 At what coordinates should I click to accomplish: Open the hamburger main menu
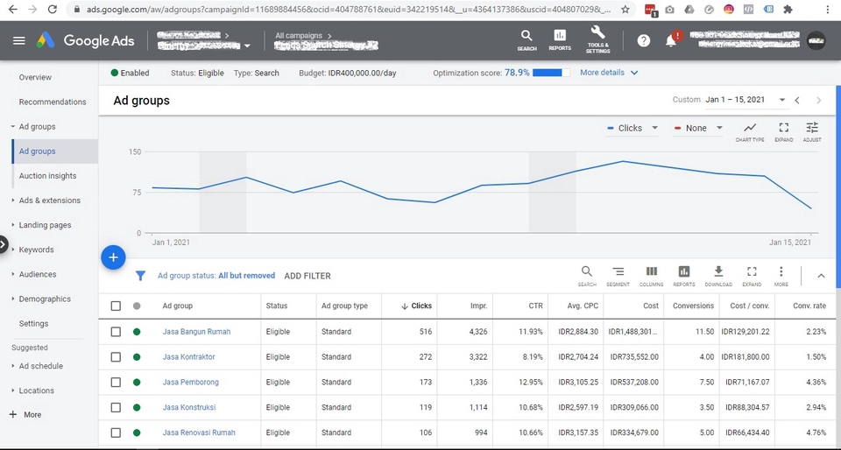click(x=18, y=41)
